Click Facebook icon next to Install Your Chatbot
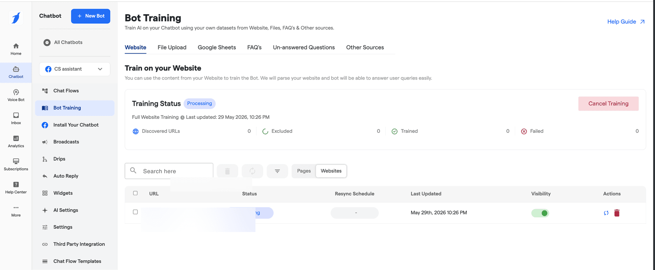This screenshot has width=655, height=270. click(x=45, y=125)
